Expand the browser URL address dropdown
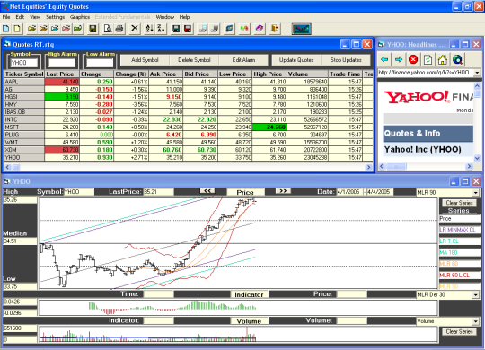This screenshot has width=485, height=350. tap(477, 73)
